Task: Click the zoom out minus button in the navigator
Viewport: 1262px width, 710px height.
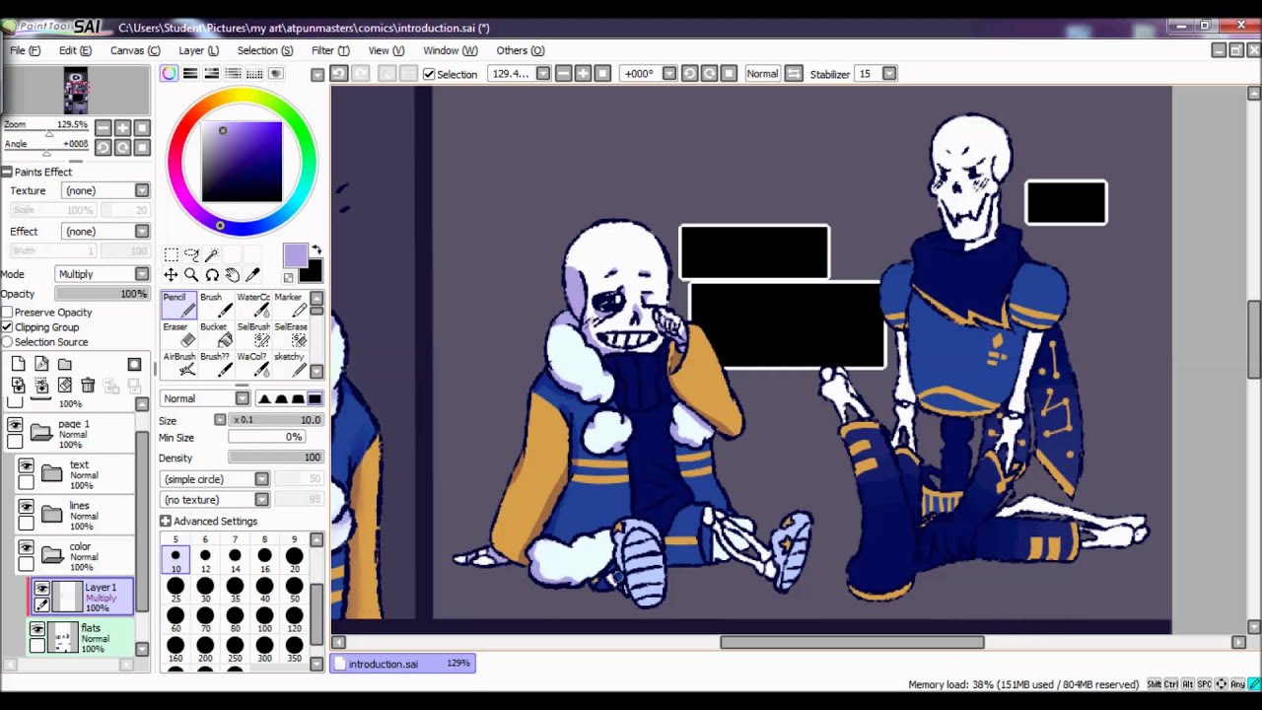Action: click(103, 128)
